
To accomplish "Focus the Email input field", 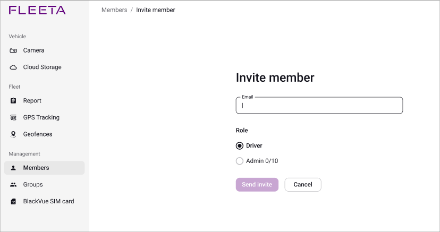I will point(319,105).
